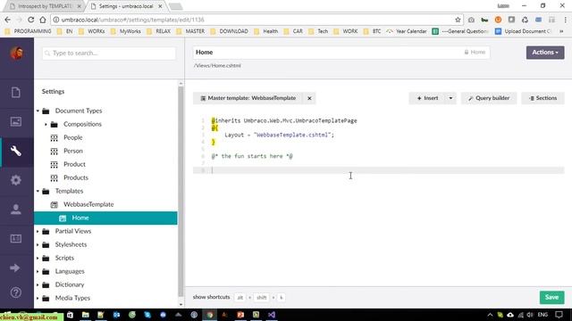The height and width of the screenshot is (321, 572).
Task: Place cursor on code line 8
Action: coord(379,170)
